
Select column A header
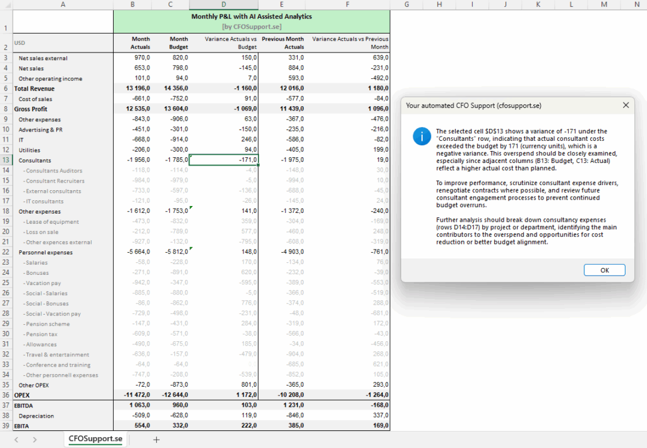pyautogui.click(x=62, y=4)
